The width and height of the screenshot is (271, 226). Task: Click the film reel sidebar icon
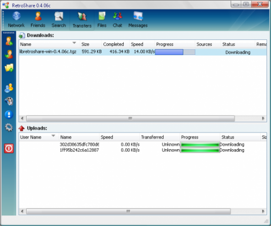click(9, 101)
